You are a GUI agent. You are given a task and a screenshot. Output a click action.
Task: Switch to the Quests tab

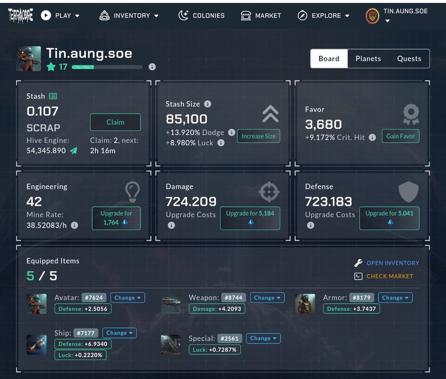pos(409,59)
